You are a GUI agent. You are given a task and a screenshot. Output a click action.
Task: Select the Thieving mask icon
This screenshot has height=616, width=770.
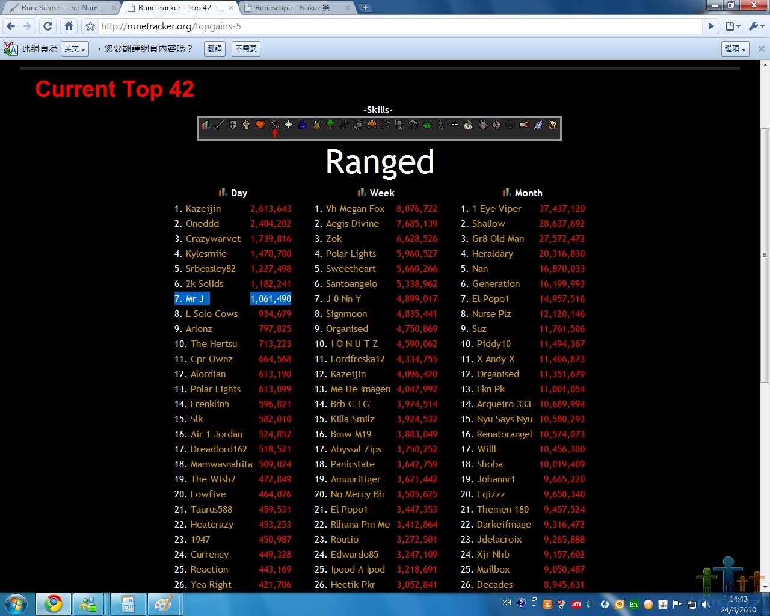455,125
